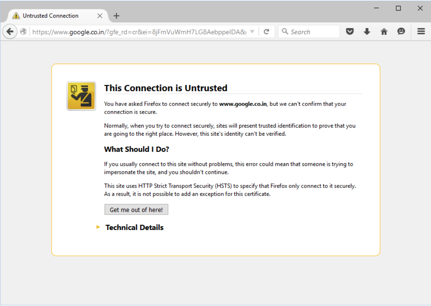Close the Firefox window
This screenshot has height=306, width=431.
(420, 8)
